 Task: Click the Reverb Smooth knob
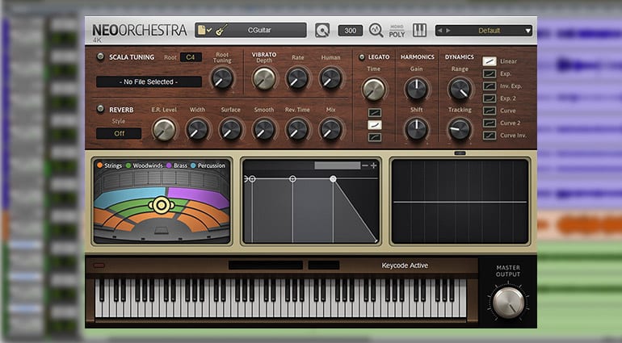[264, 130]
